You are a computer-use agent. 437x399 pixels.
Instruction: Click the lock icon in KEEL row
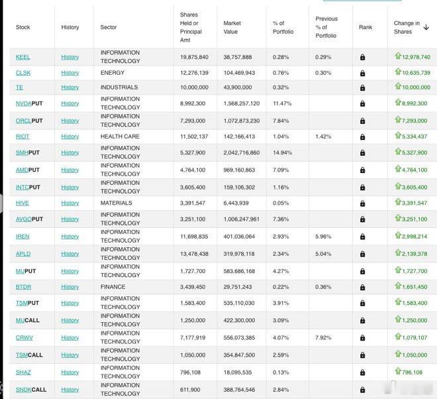coord(362,57)
